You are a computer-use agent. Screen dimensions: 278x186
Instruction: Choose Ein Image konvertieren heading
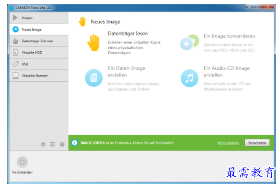[229, 36]
